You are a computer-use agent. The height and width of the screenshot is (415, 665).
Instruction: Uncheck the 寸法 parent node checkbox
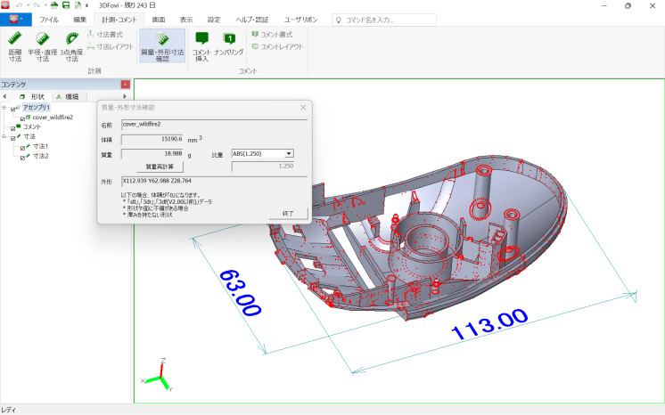coord(12,139)
